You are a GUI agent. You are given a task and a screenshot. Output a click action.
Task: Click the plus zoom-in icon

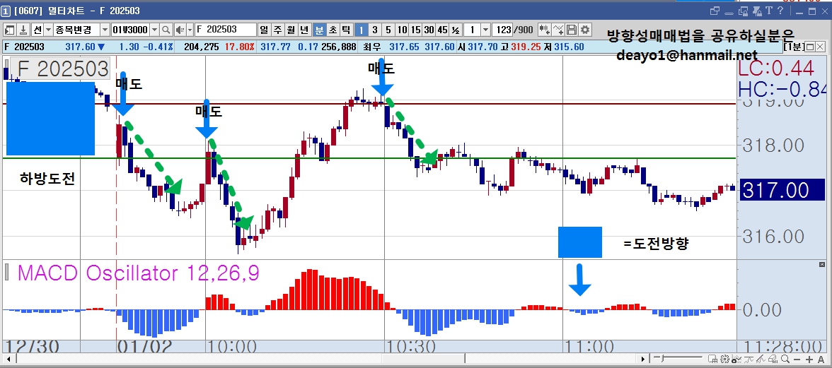(x=809, y=360)
